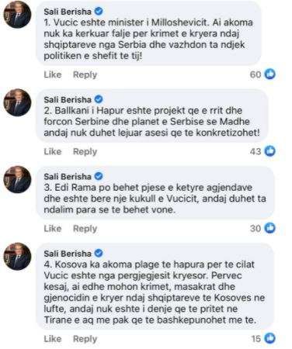Open profile picture on fourth Kosova comment
Image resolution: width=292 pixels, height=349 pixels.
(17, 256)
